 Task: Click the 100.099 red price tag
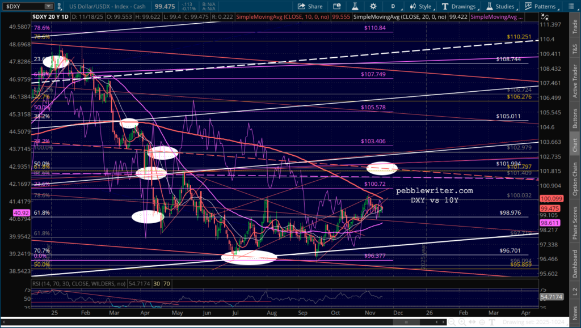pyautogui.click(x=551, y=199)
